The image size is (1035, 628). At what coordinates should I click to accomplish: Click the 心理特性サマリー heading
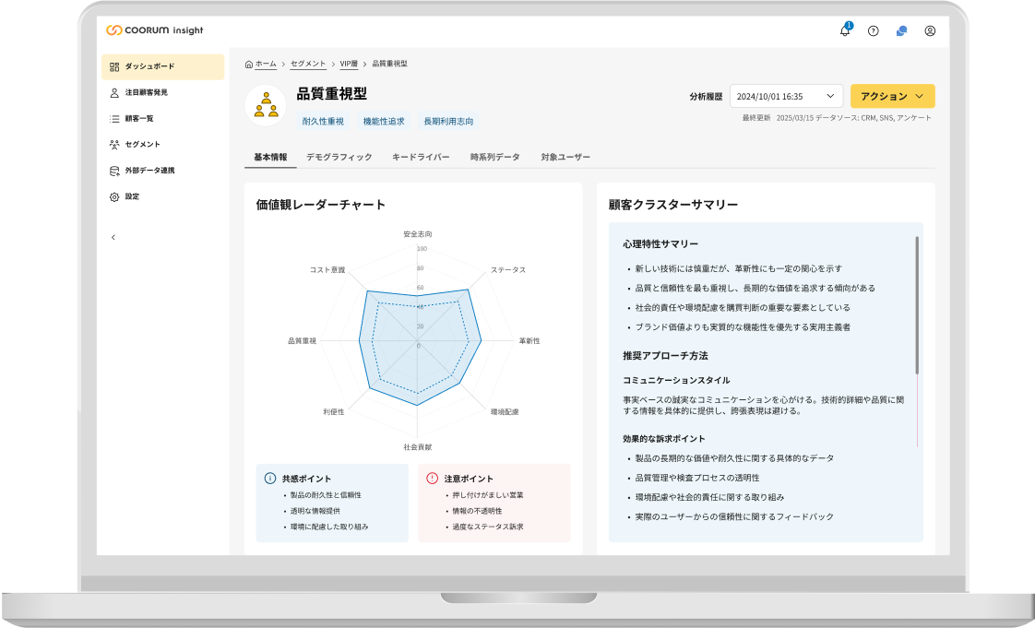point(660,244)
